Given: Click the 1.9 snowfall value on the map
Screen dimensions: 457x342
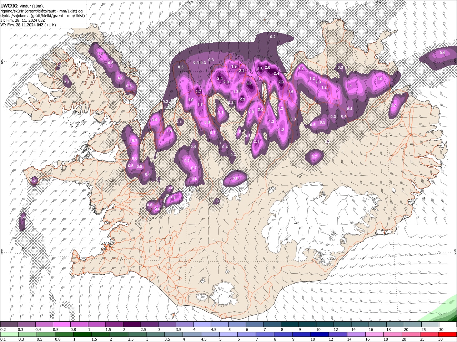Looking at the screenshot, I should [234, 67].
